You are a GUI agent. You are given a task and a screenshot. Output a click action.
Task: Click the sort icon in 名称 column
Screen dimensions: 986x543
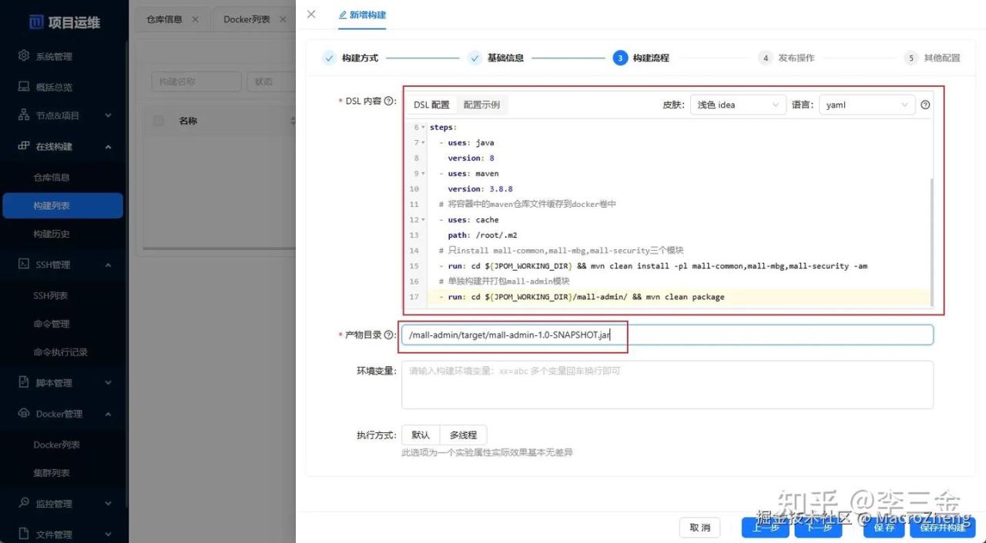[x=293, y=121]
